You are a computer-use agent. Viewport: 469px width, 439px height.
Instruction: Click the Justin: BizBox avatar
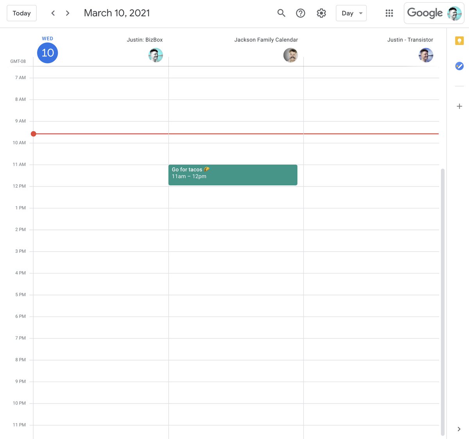[x=156, y=55]
